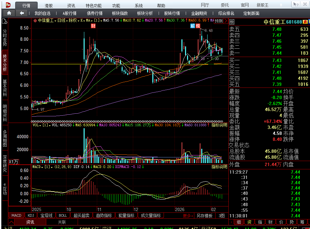Click 金融期货 in toolbar

[199, 13]
